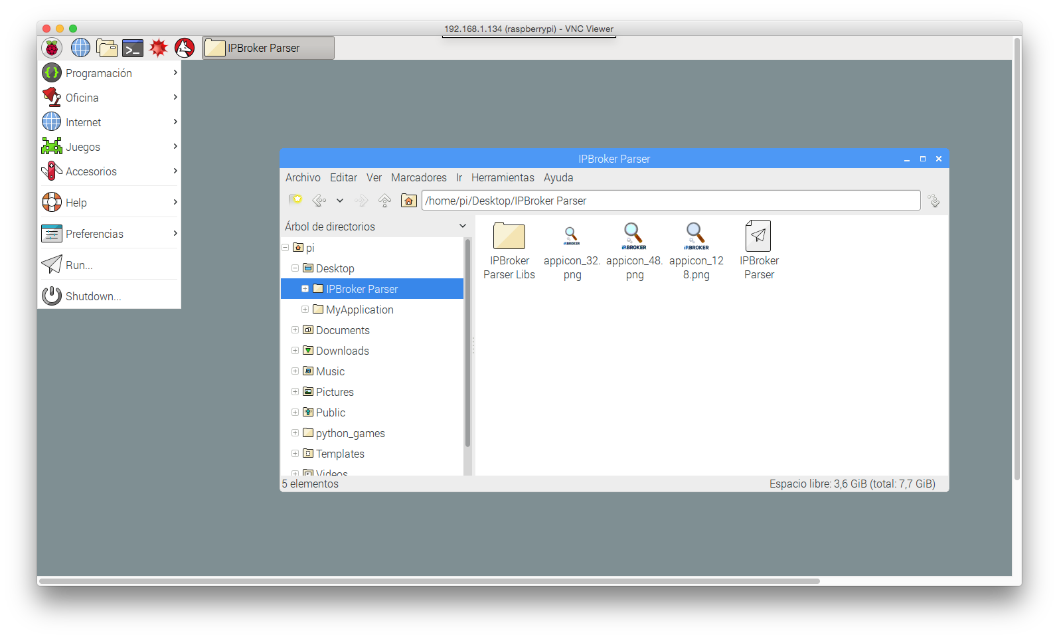Viewport: 1059px width, 639px height.
Task: Expand the Downloads tree node
Action: 295,350
